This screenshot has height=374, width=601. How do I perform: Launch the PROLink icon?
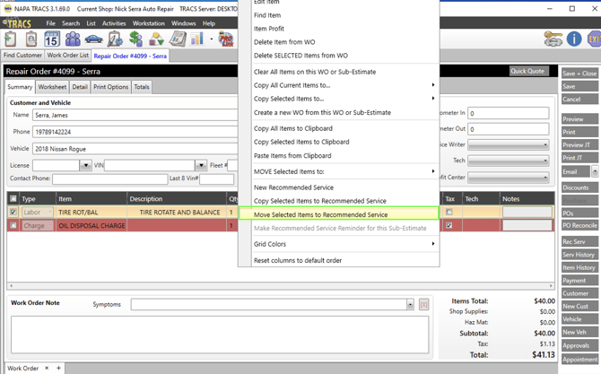226,39
